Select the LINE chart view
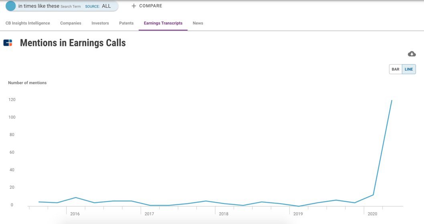This screenshot has width=424, height=224. 409,69
